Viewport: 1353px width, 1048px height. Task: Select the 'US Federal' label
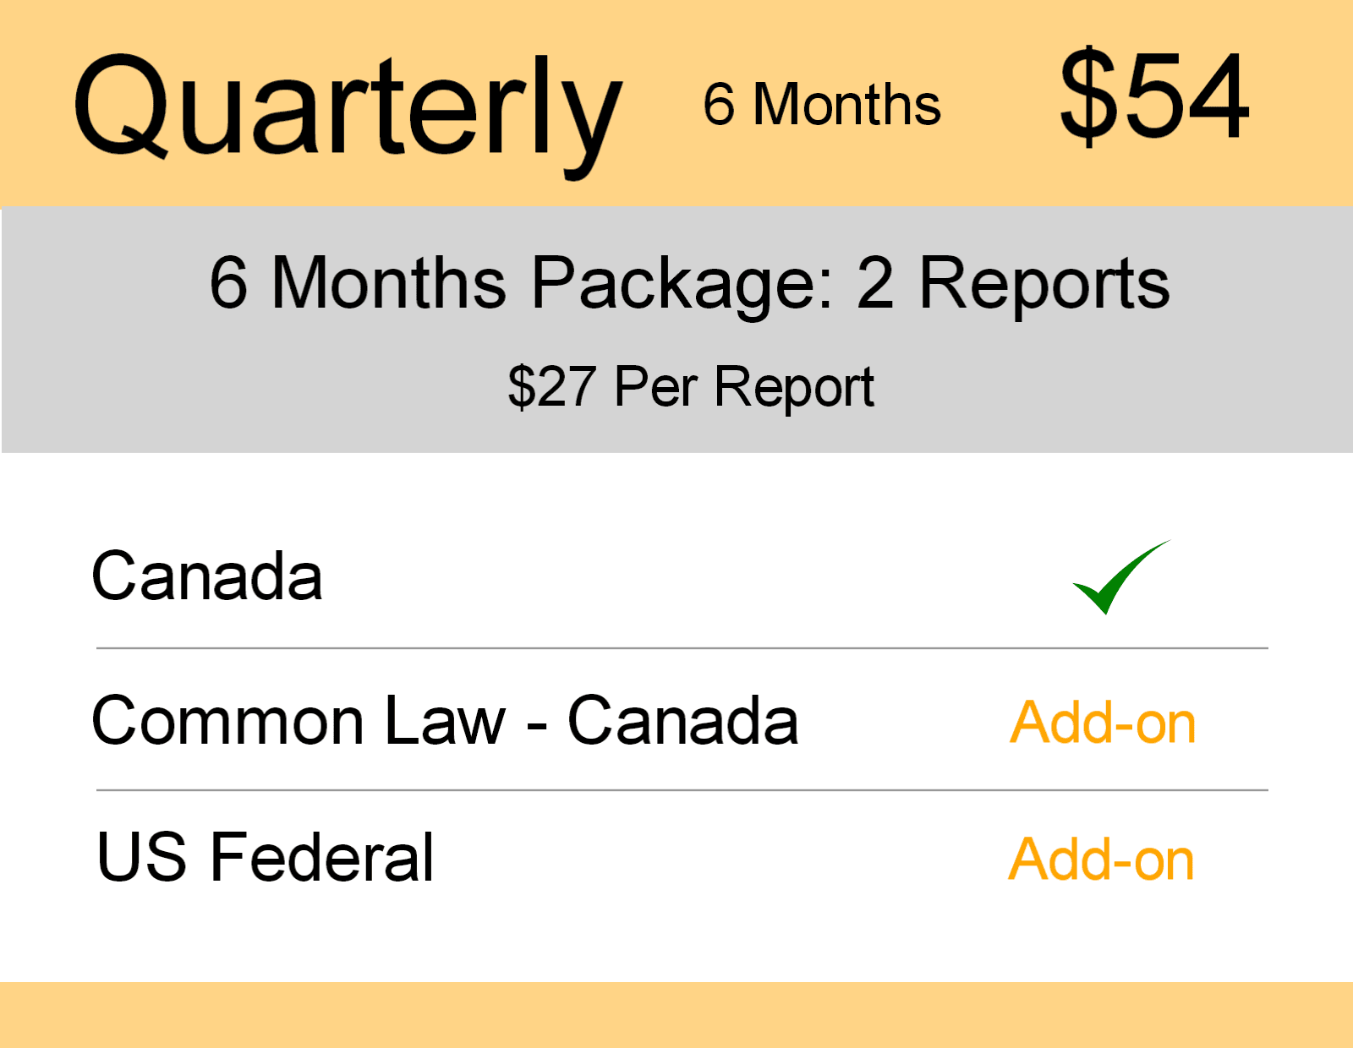(266, 858)
